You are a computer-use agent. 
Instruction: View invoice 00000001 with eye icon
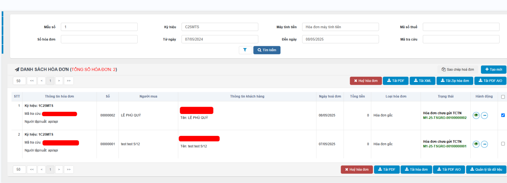[476, 144]
